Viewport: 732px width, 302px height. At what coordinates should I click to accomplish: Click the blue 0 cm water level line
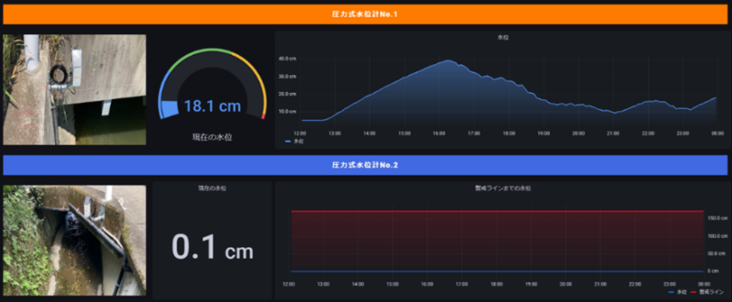pyautogui.click(x=497, y=272)
